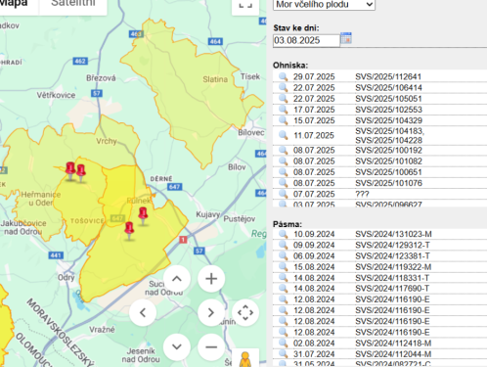Switch to the Mapa tab
Screen dimensions: 487x367
click(x=15, y=4)
